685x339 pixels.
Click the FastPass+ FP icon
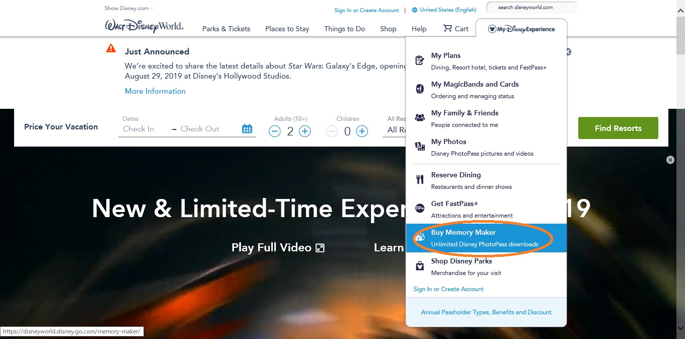coord(419,209)
